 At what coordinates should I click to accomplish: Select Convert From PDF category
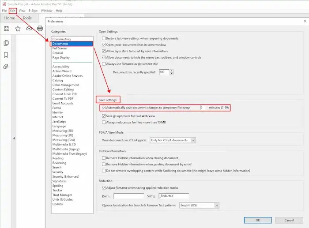[65, 94]
